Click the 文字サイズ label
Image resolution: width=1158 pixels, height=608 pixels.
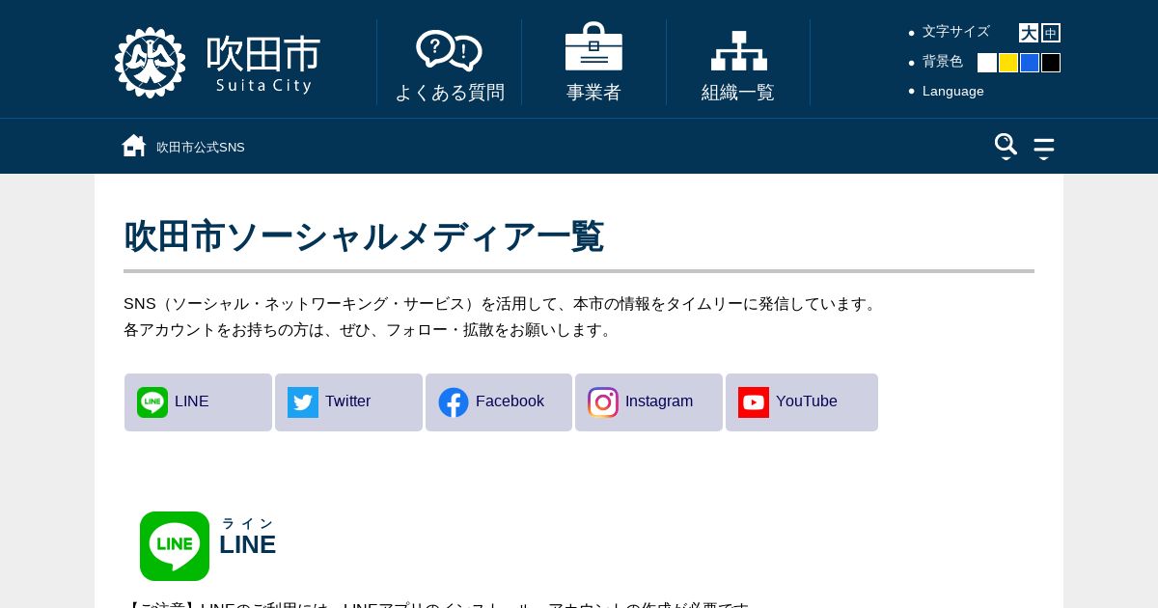[956, 32]
